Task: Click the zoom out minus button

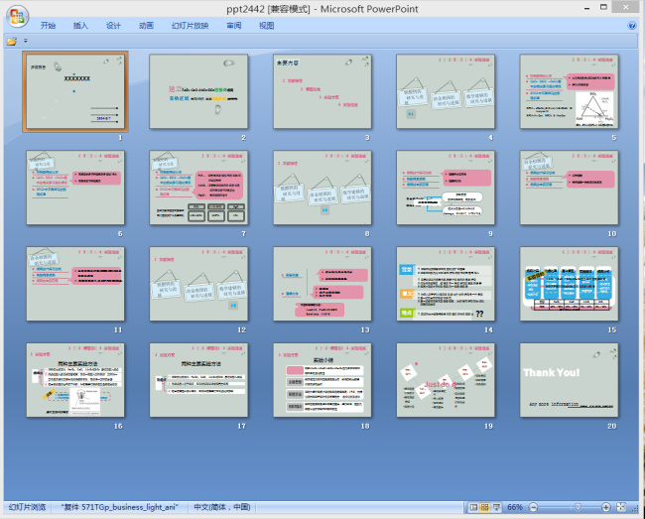Action: tap(533, 507)
